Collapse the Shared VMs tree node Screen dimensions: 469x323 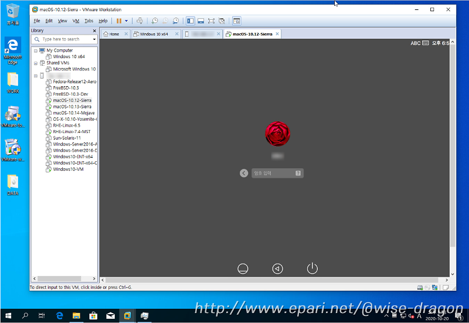pos(36,63)
